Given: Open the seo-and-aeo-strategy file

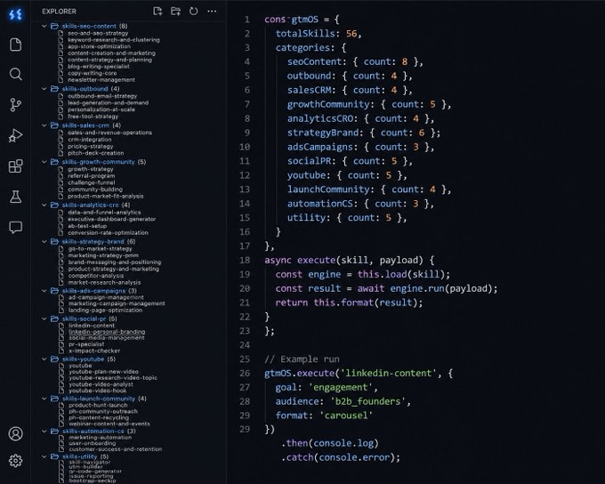Looking at the screenshot, I should pyautogui.click(x=98, y=33).
